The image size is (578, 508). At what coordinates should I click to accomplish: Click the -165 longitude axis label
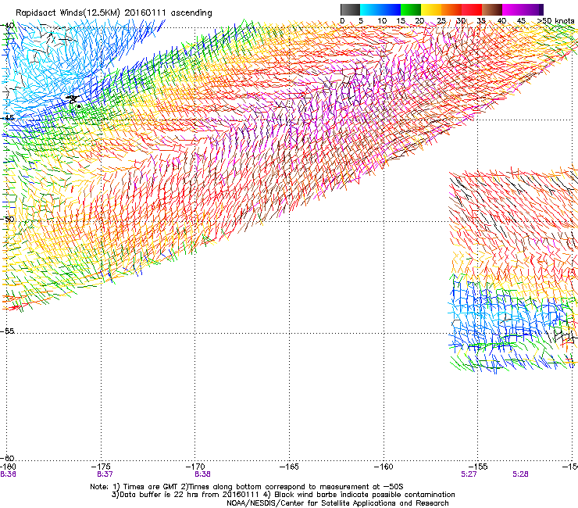(289, 467)
